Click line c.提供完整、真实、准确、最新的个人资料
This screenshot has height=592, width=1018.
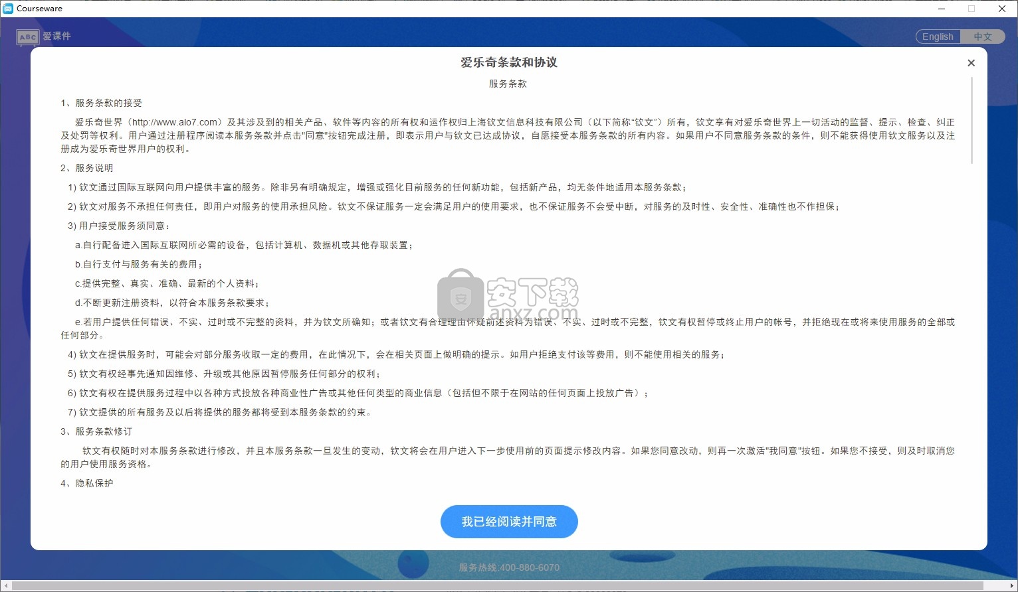167,283
